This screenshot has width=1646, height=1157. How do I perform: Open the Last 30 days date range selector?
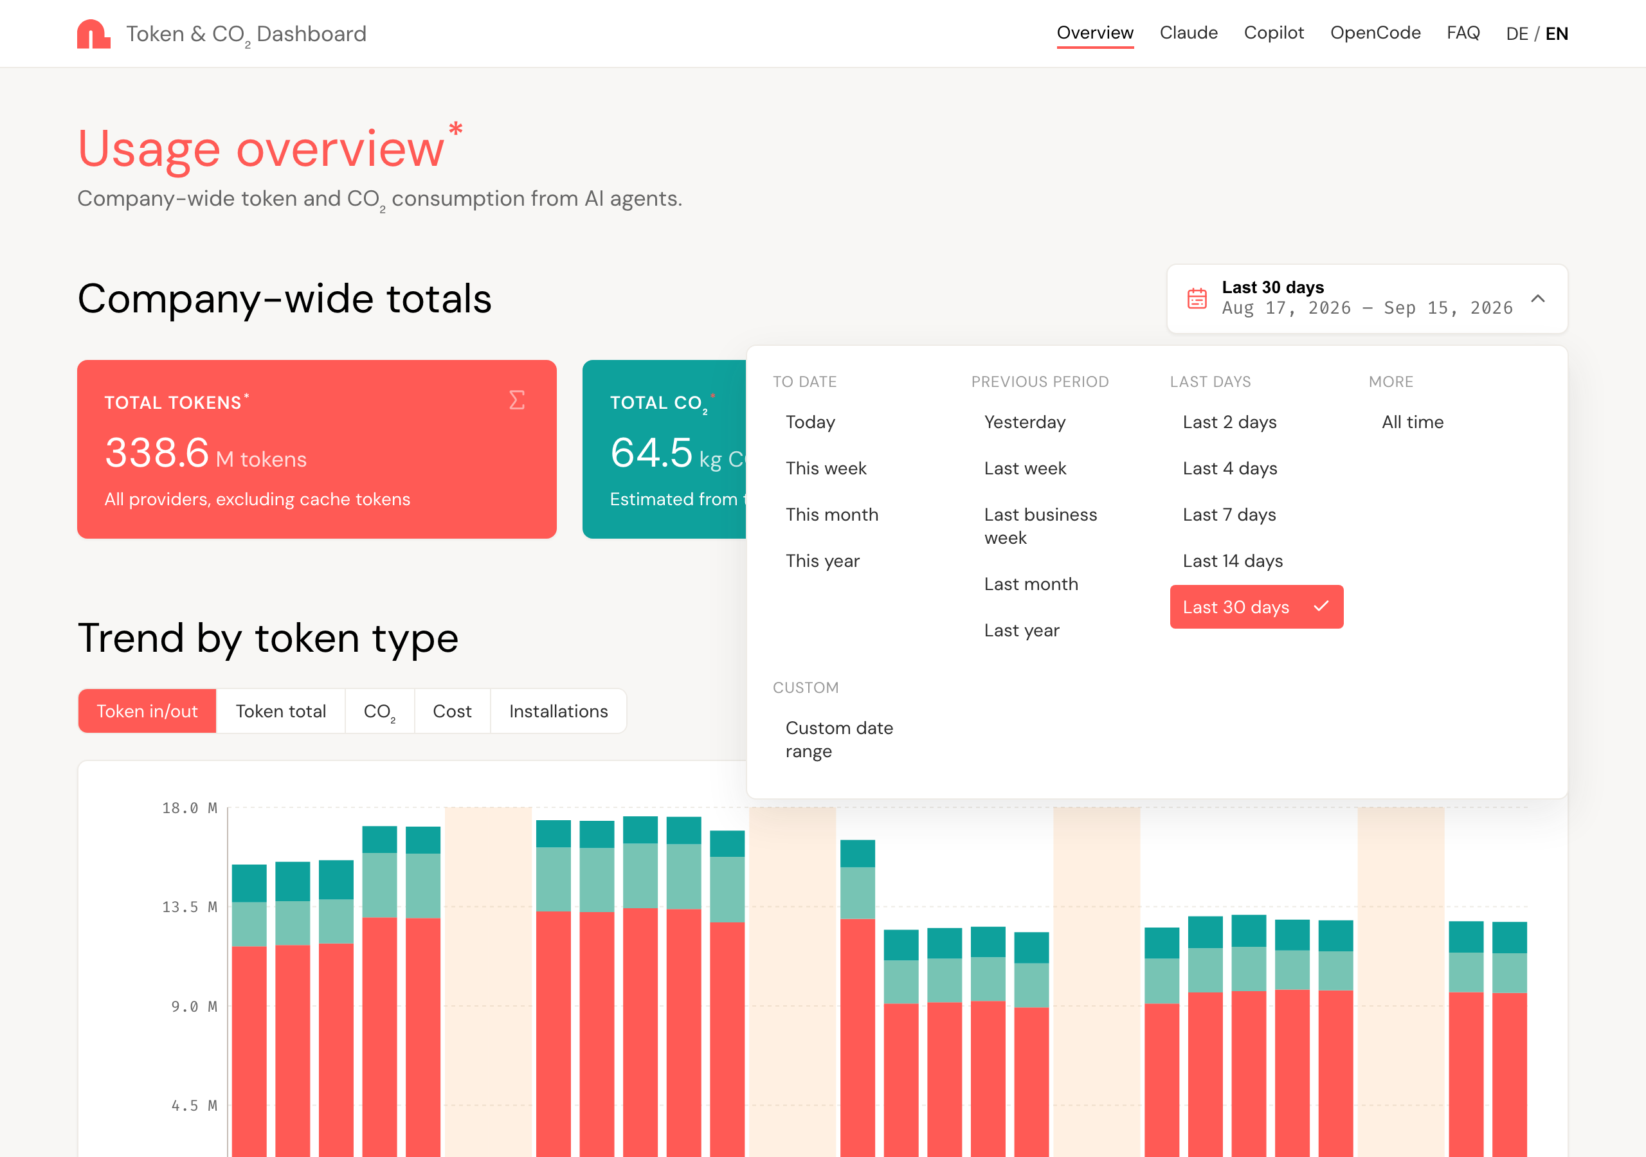click(x=1367, y=298)
